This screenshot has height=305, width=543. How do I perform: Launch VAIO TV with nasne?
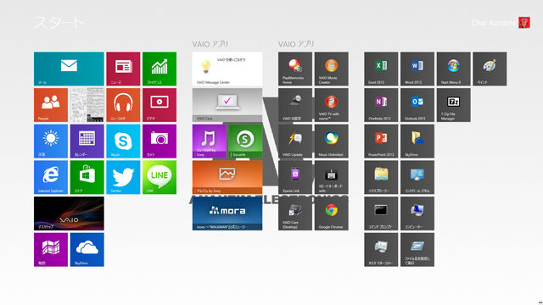pyautogui.click(x=332, y=105)
